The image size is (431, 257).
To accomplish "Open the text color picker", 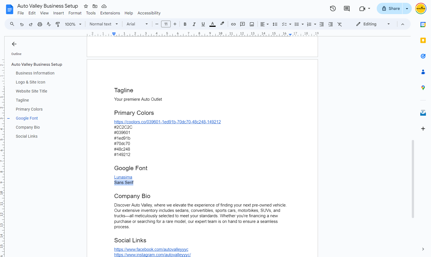I will (x=213, y=24).
